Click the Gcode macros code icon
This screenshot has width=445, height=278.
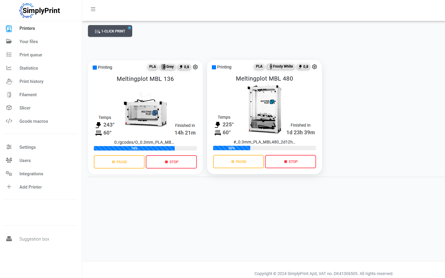tap(9, 121)
